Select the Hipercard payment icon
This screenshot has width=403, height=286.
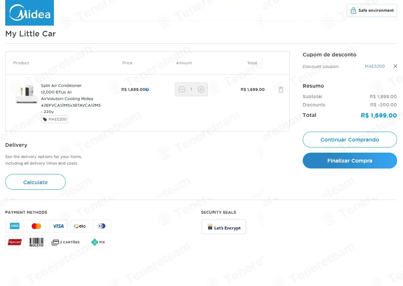[x=15, y=242]
